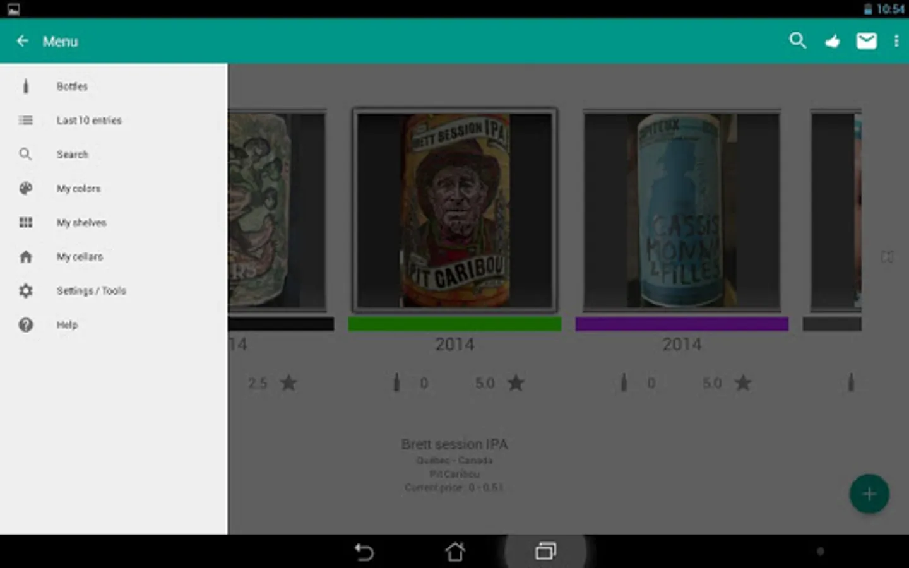The image size is (909, 568).
Task: Click the Québec - Canada text
Action: 454,461
